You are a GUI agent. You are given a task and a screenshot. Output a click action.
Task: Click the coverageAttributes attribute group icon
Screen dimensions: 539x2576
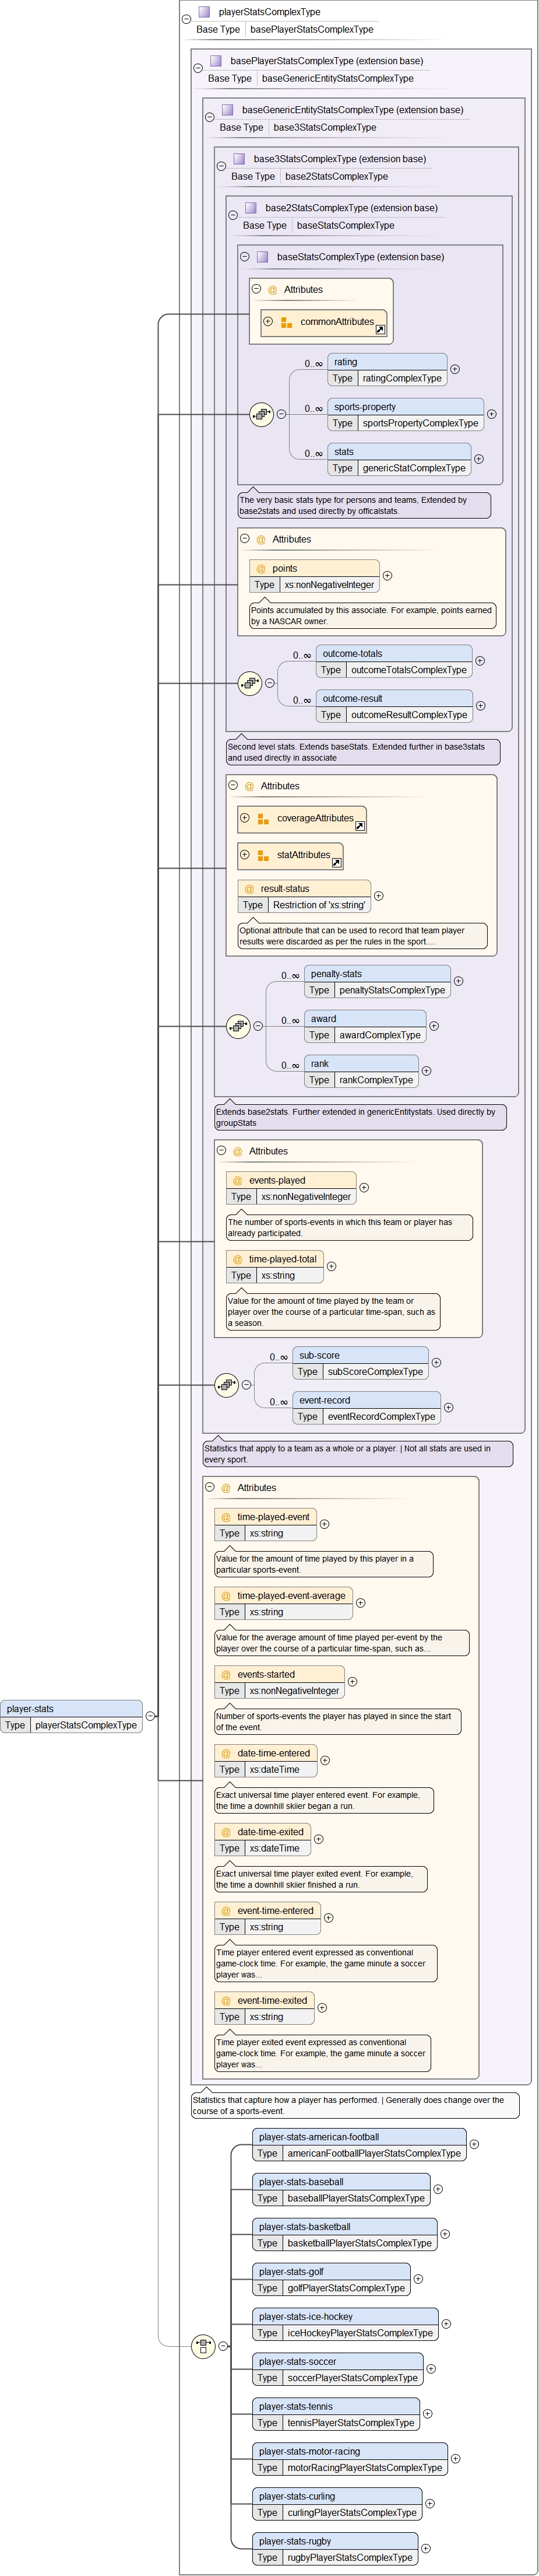(x=263, y=819)
